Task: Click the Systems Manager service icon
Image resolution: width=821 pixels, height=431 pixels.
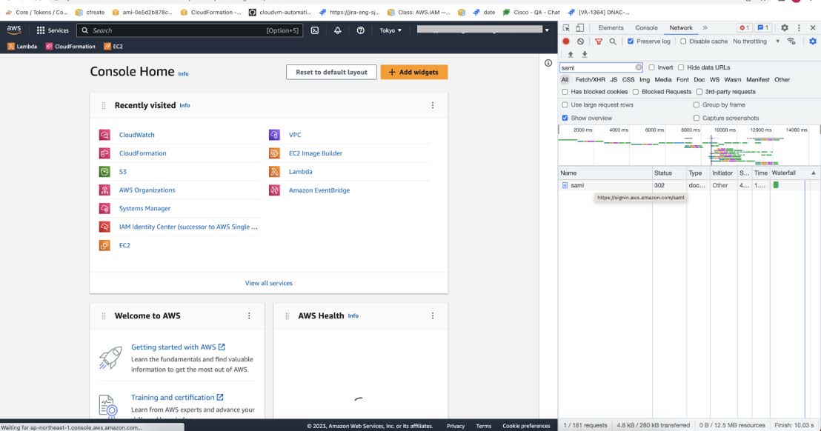Action: coord(104,208)
